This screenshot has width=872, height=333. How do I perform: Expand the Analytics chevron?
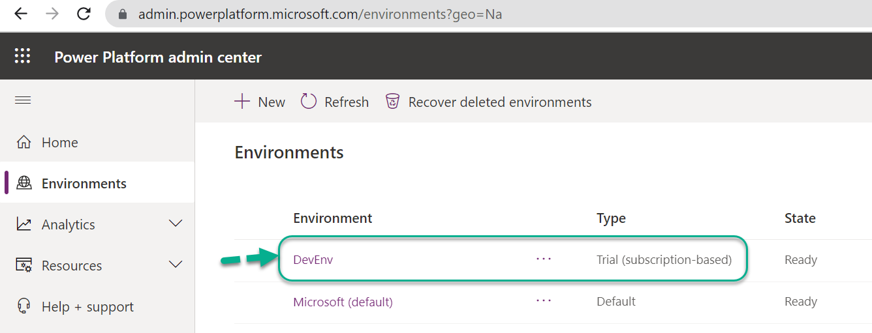[176, 224]
